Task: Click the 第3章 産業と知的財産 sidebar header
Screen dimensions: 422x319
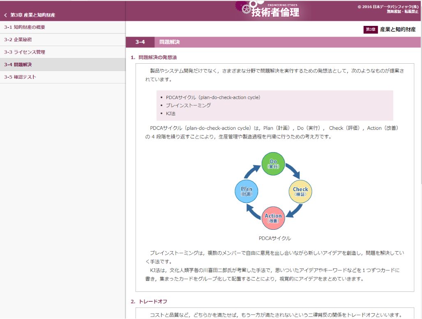Action: (33, 15)
